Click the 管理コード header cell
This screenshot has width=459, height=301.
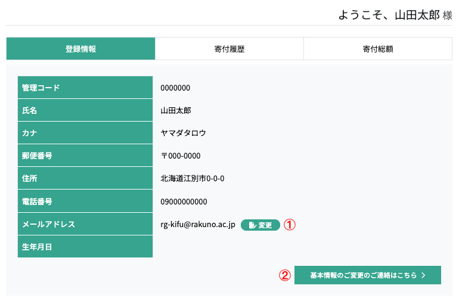(85, 87)
